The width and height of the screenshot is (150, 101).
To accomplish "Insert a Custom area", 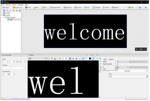I will (18, 8).
